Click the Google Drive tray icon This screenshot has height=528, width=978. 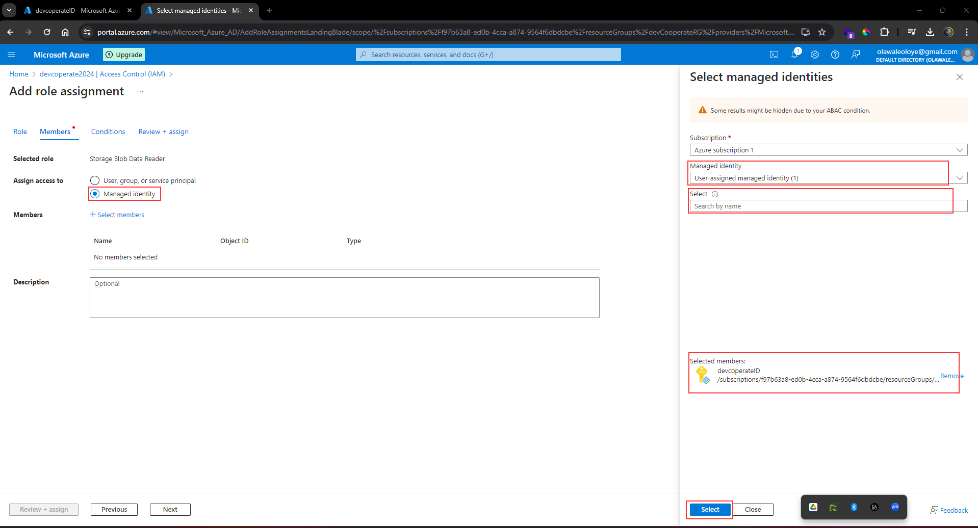[x=813, y=507]
